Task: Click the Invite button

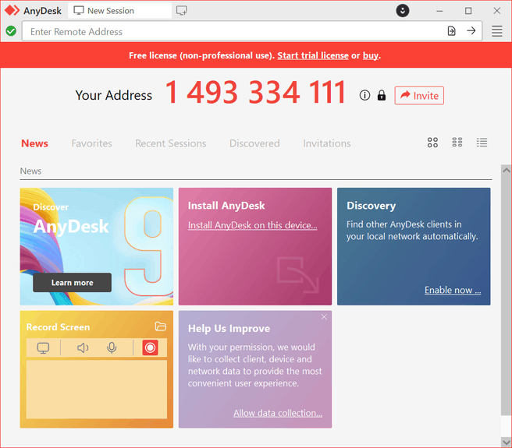Action: [419, 96]
